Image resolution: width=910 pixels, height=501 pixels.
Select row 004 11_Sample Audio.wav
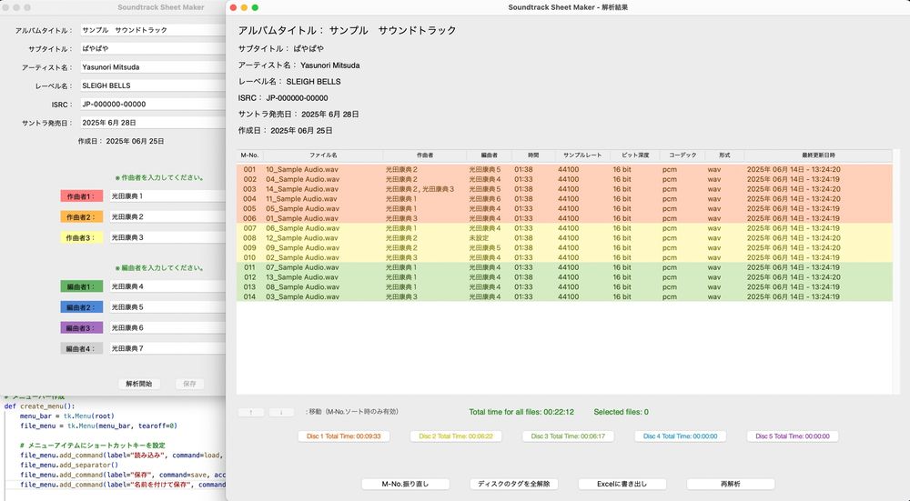click(564, 199)
